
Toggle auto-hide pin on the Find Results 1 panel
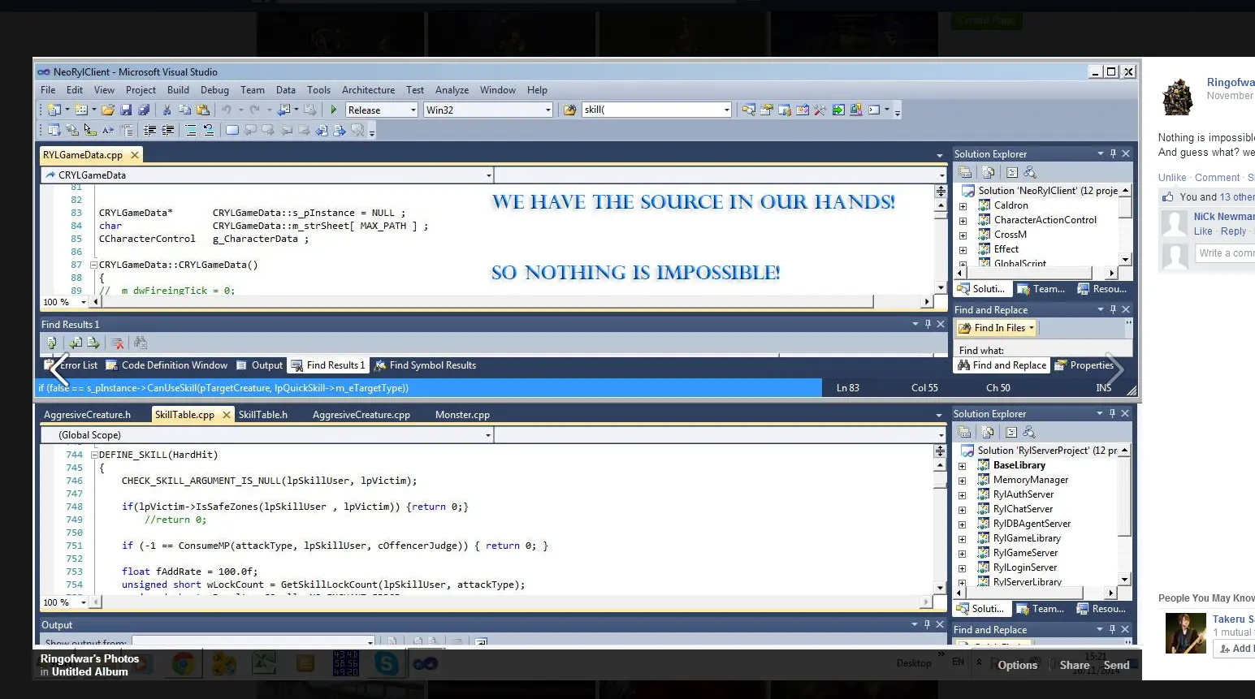click(x=928, y=324)
